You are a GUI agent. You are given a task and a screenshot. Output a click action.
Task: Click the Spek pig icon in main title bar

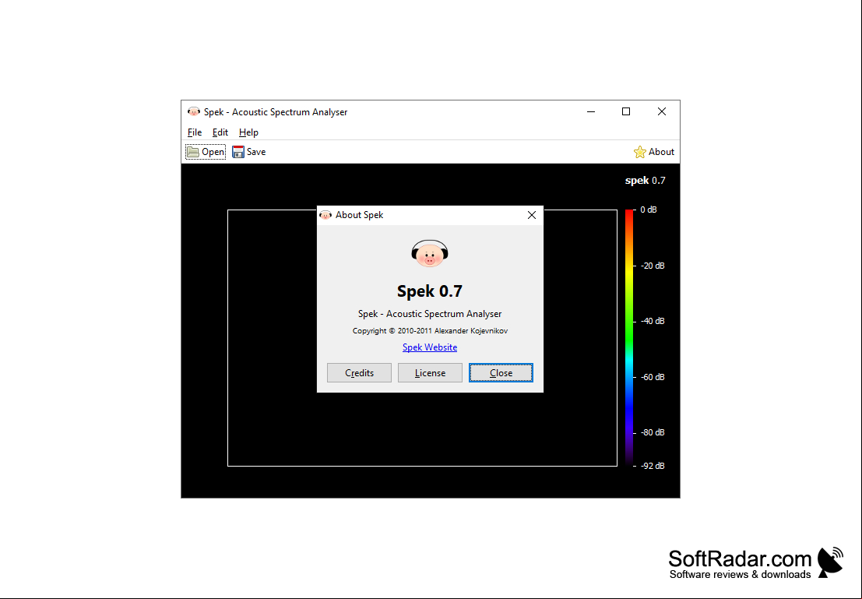tap(194, 111)
